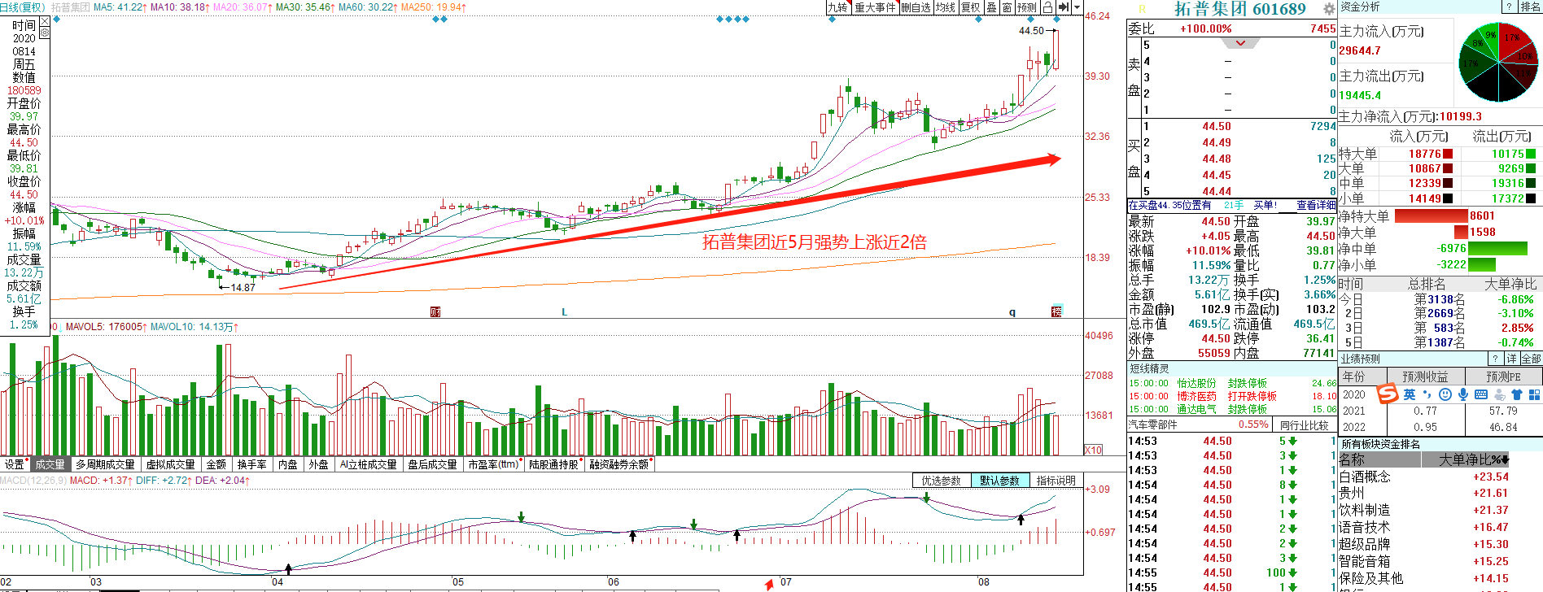1543x592 pixels.
Task: Click the red down chevron under 委比
Action: tap(1240, 43)
